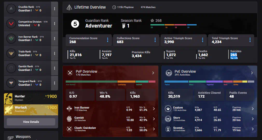The height and width of the screenshot is (140, 262).
Task: Select the Hunter Human character card
Action: point(31,99)
